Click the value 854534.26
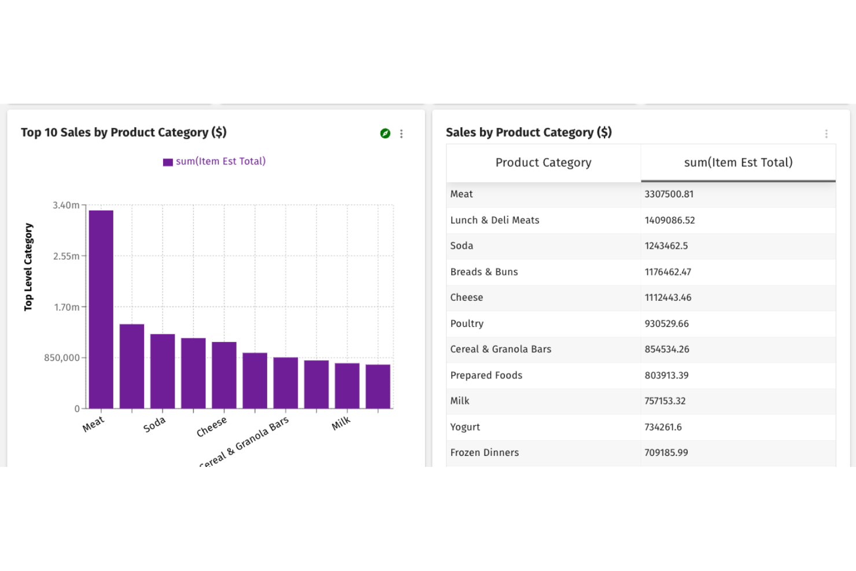Image resolution: width=856 pixels, height=571 pixels. [667, 349]
